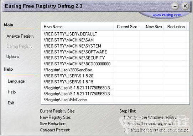Select the \REGISTRY\MACHINE\SOFTWARE row
This screenshot has width=193, height=136.
(115, 52)
